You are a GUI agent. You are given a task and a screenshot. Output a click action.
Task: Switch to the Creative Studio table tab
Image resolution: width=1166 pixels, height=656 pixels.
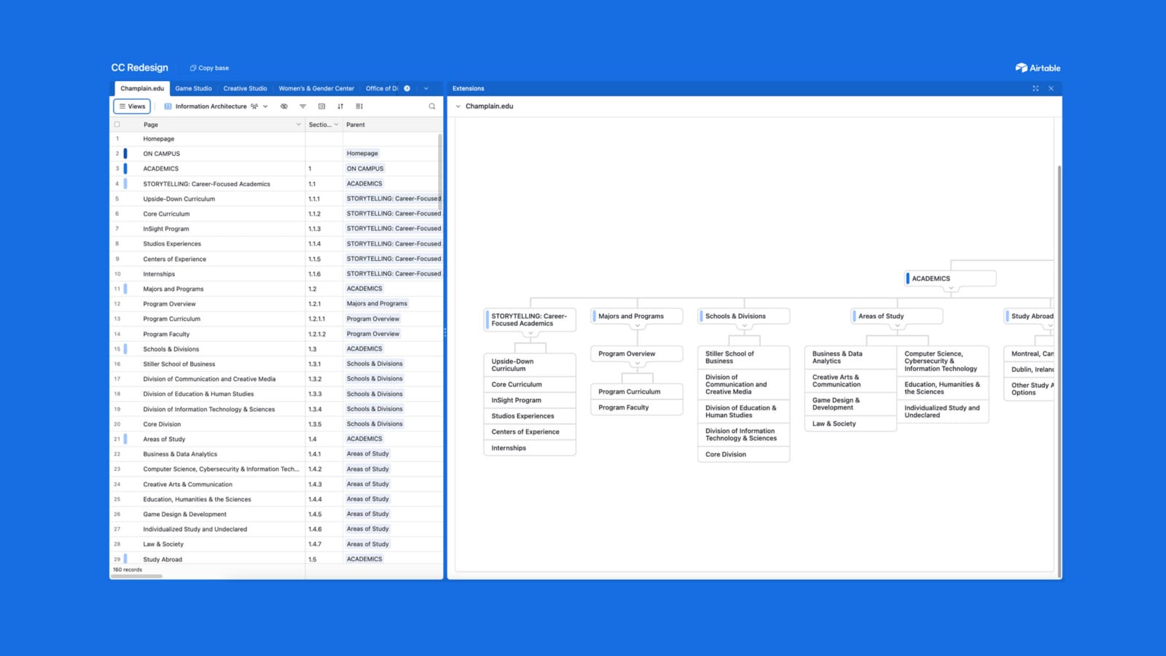point(245,88)
